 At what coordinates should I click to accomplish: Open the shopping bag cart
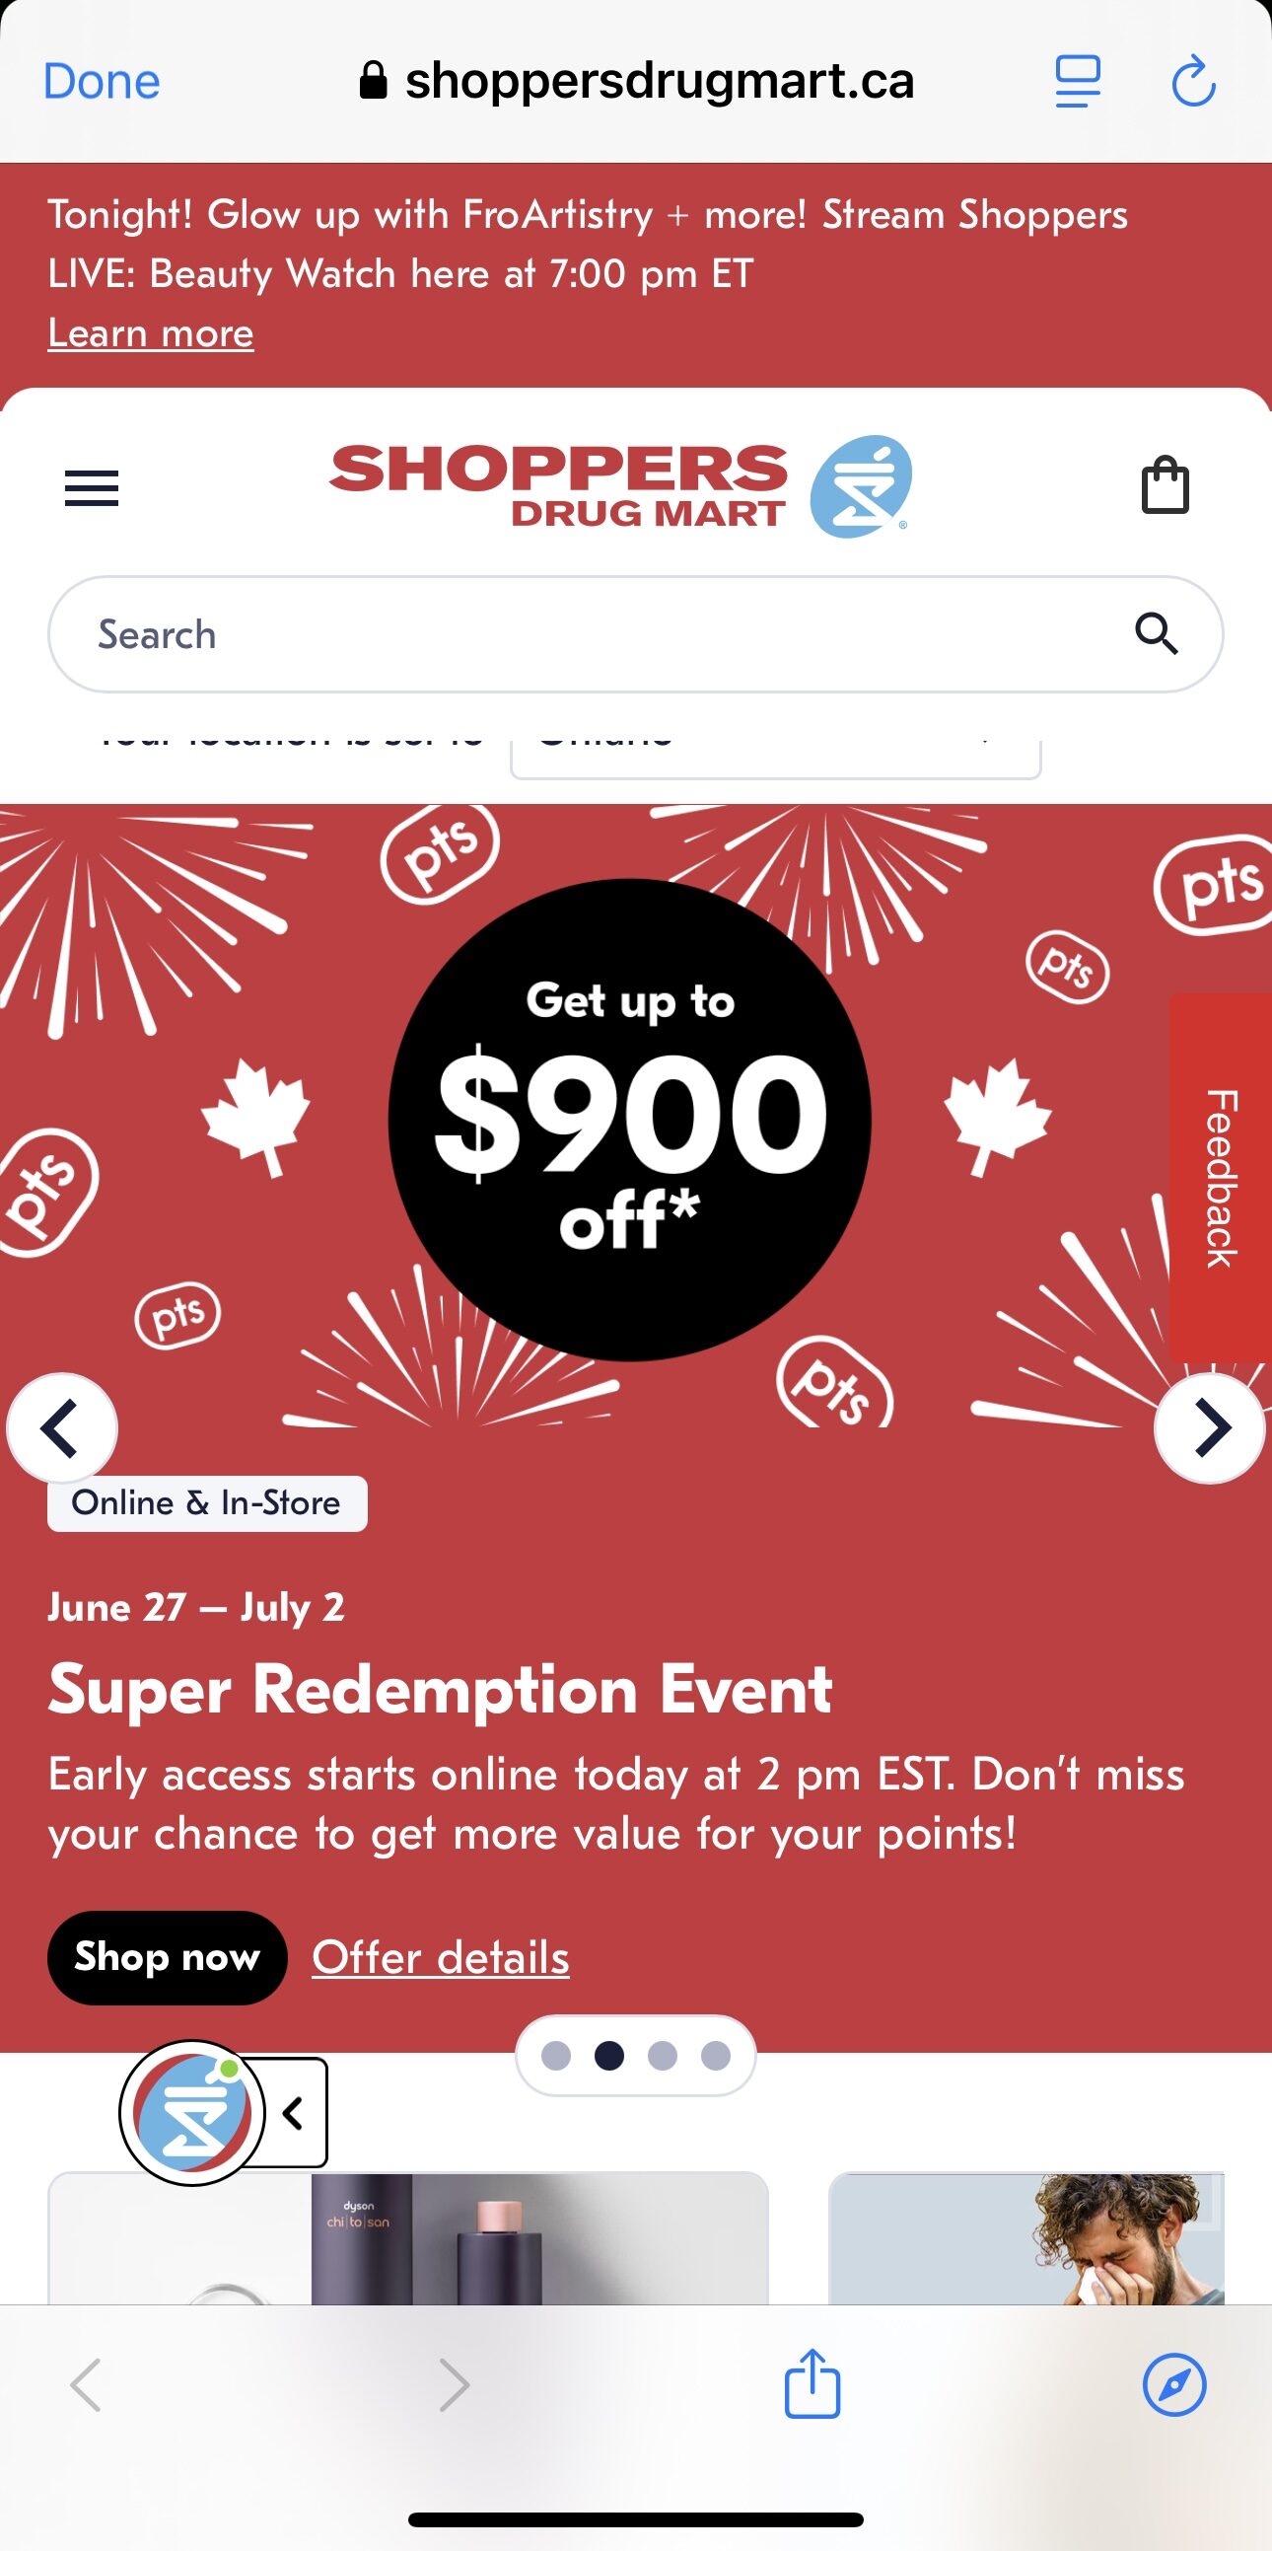1166,486
